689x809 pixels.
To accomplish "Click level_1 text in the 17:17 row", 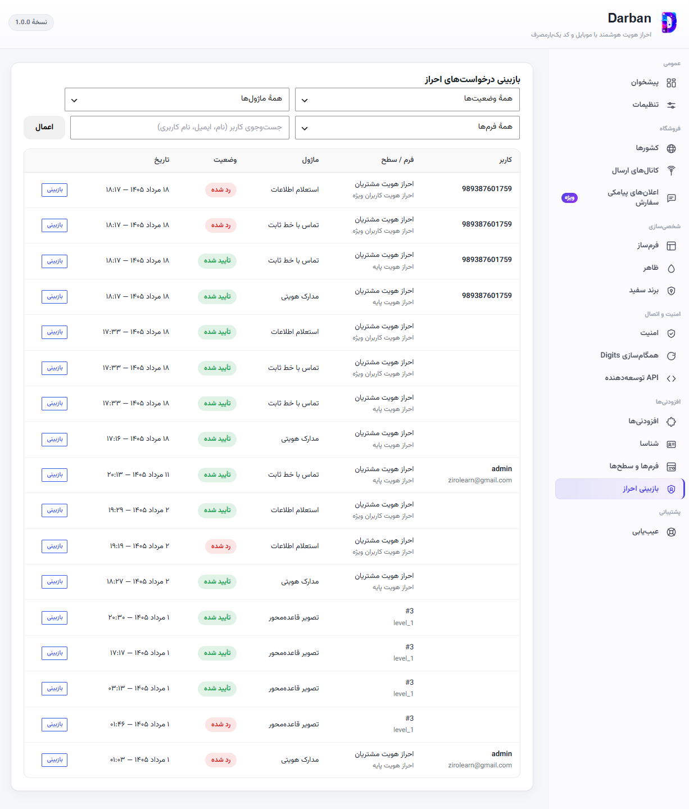I will pyautogui.click(x=404, y=658).
